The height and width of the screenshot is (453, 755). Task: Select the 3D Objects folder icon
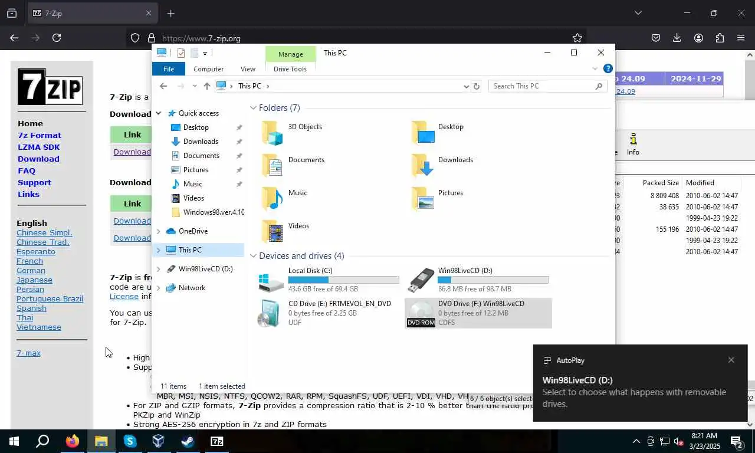pyautogui.click(x=273, y=133)
